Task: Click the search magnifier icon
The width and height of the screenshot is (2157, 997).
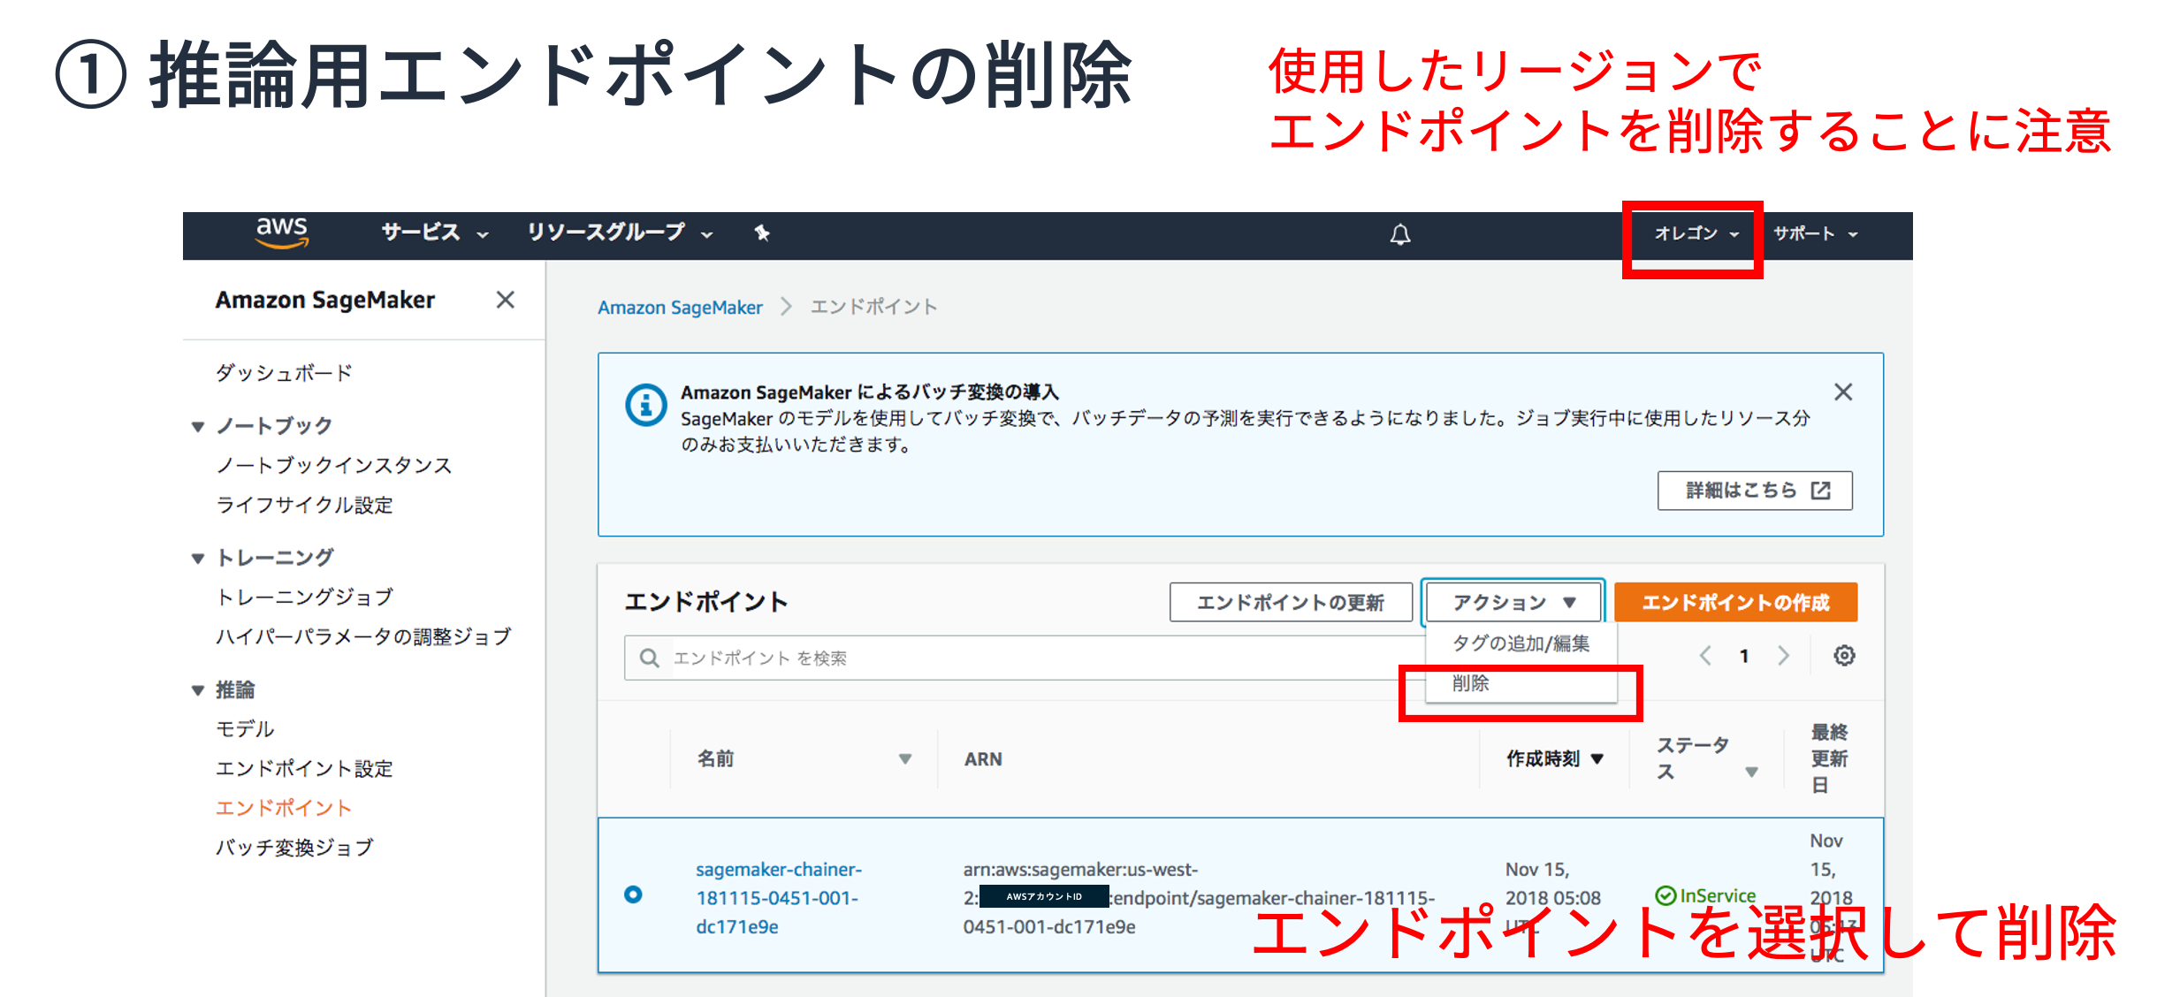Action: 649,658
